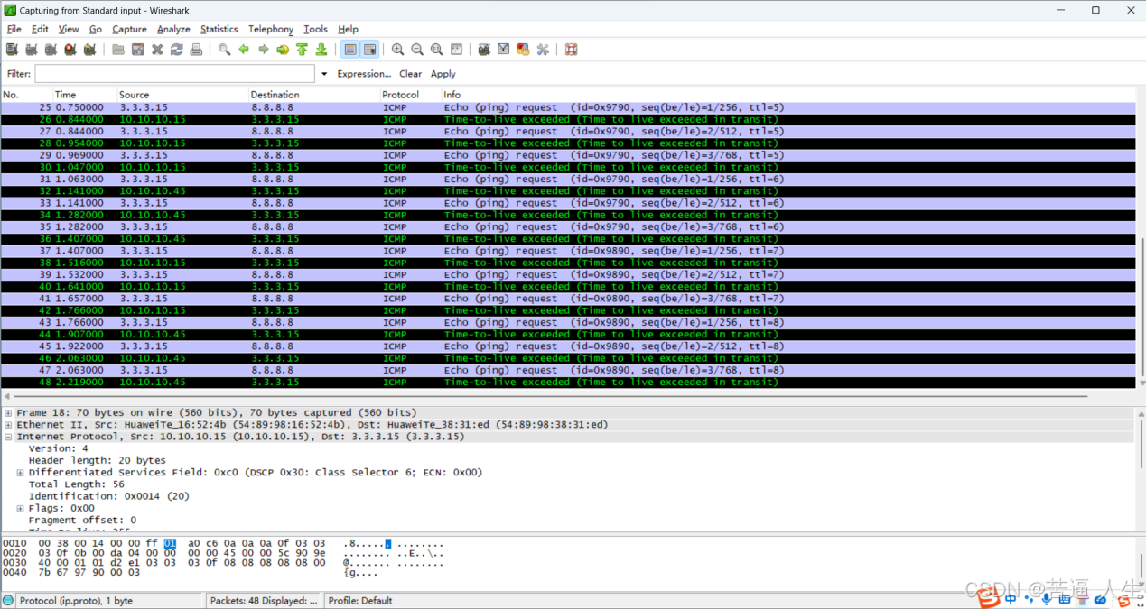The width and height of the screenshot is (1146, 609).
Task: Apply the display filter
Action: [x=443, y=74]
